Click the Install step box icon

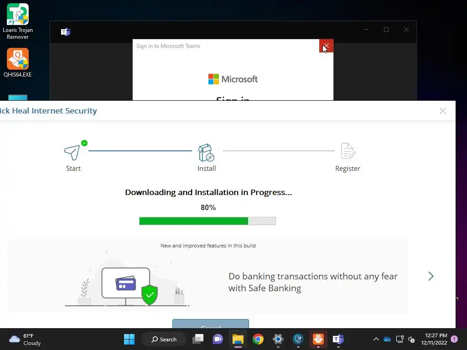(206, 153)
